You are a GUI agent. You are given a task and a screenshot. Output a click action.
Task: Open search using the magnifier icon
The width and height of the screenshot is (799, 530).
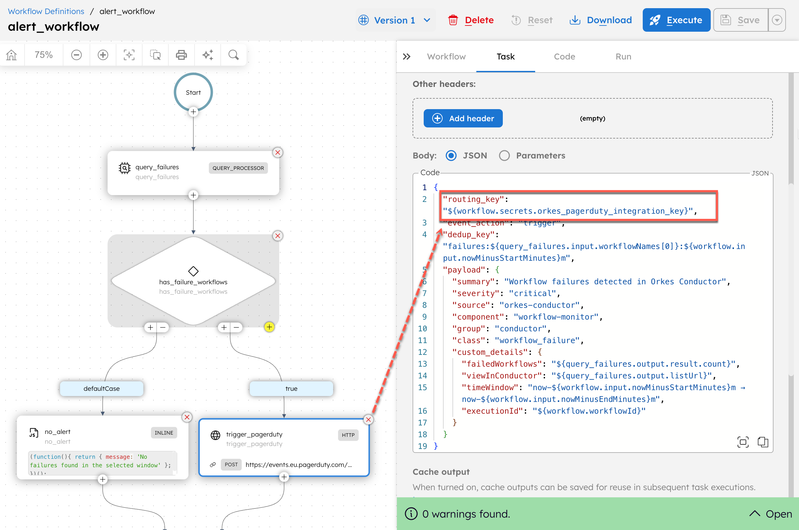[x=233, y=55]
